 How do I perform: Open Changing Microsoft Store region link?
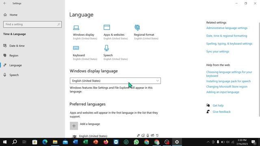(227, 86)
